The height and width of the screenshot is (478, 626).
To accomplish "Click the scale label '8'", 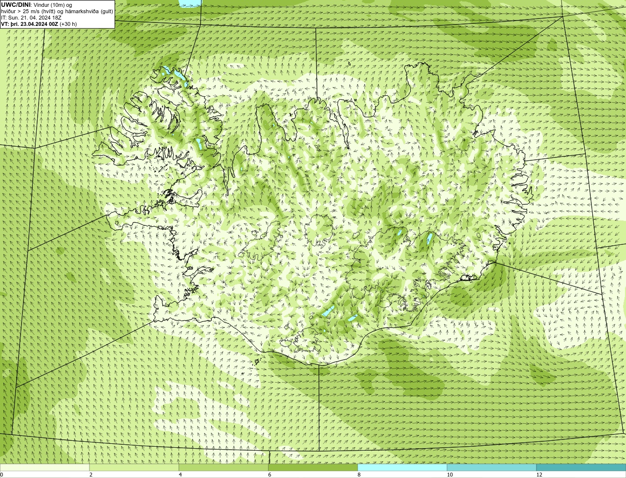I will click(x=359, y=475).
